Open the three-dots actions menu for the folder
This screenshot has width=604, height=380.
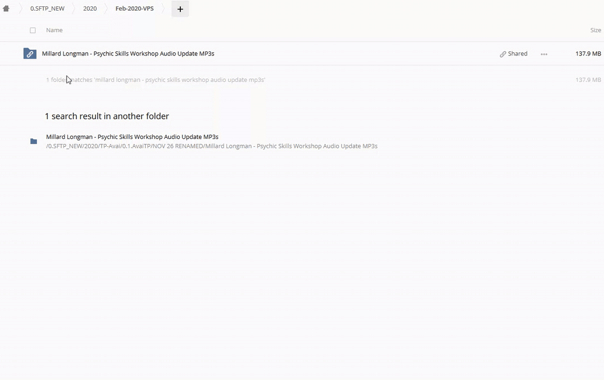[544, 54]
